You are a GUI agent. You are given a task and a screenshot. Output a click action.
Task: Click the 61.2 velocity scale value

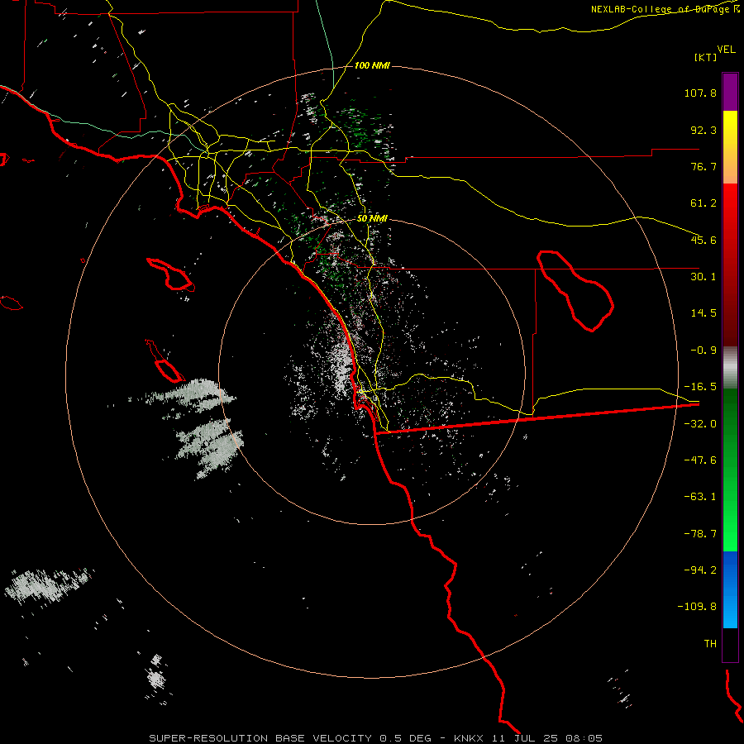point(703,203)
